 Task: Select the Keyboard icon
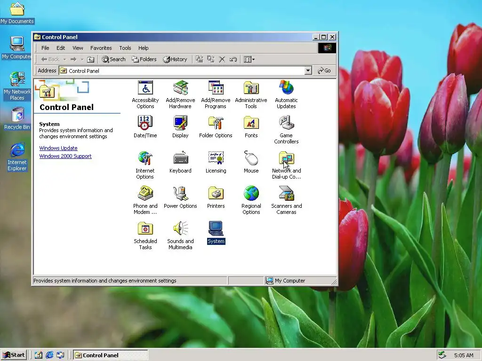180,158
